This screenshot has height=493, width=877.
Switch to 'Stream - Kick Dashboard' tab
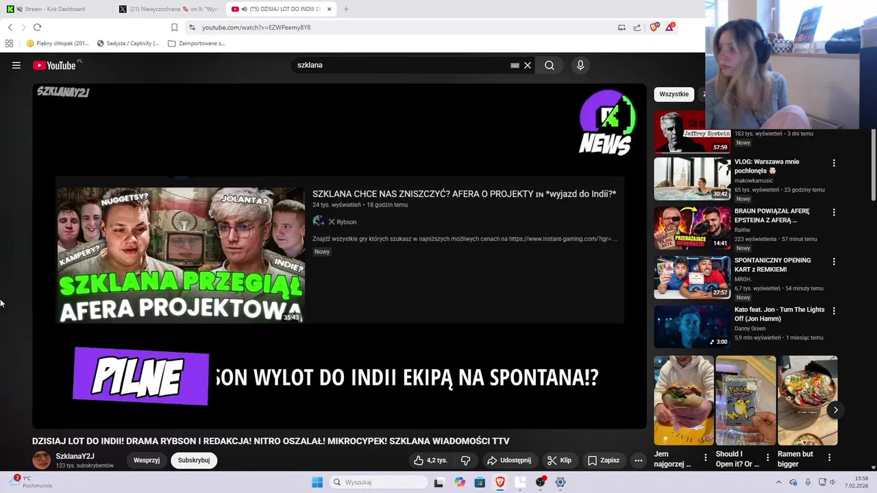pos(55,9)
